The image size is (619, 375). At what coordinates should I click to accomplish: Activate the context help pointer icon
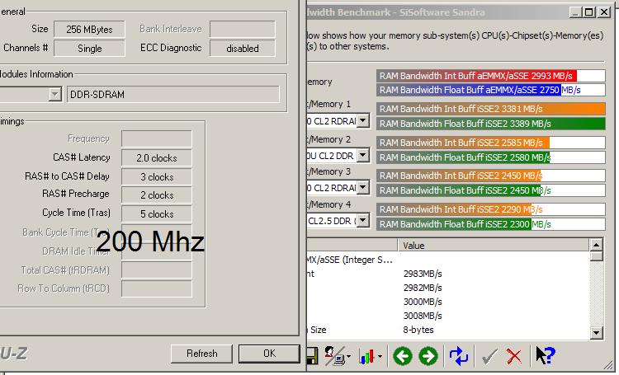[546, 356]
